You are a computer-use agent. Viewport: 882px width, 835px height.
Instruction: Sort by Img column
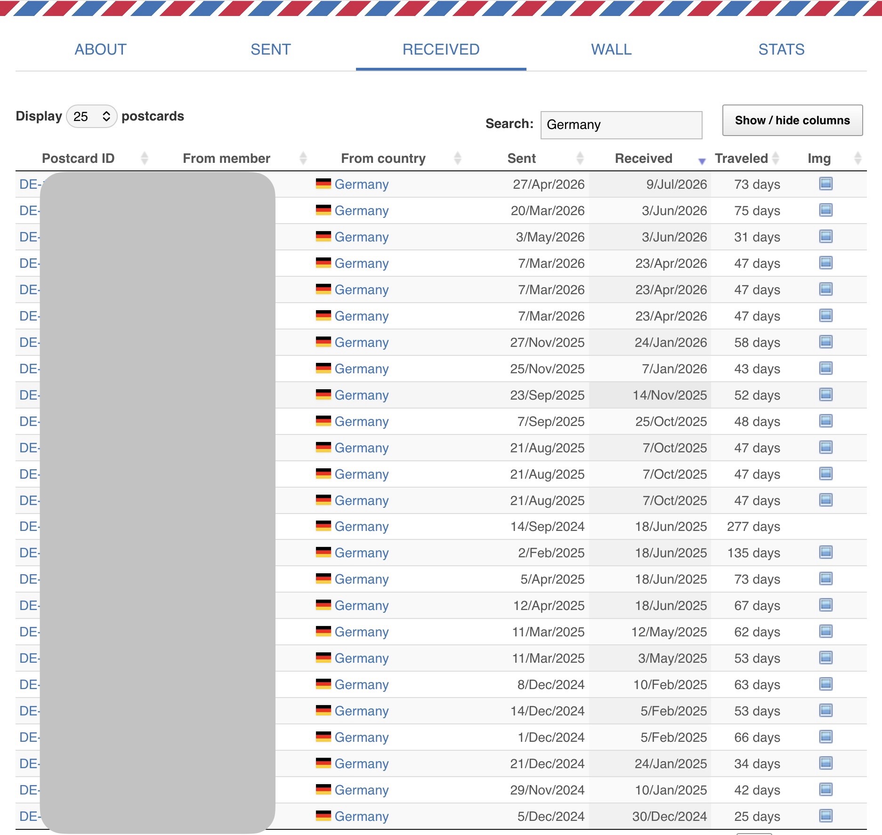819,158
